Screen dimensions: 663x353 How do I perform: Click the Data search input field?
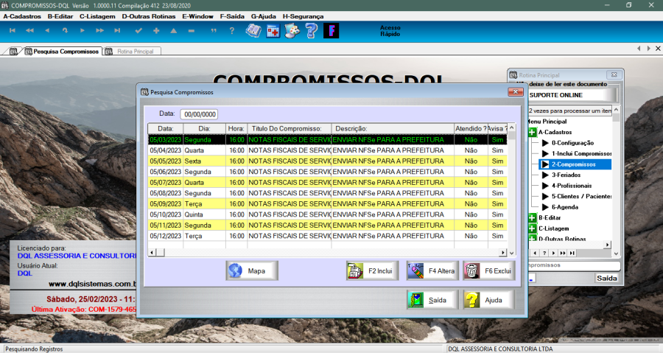pos(200,114)
